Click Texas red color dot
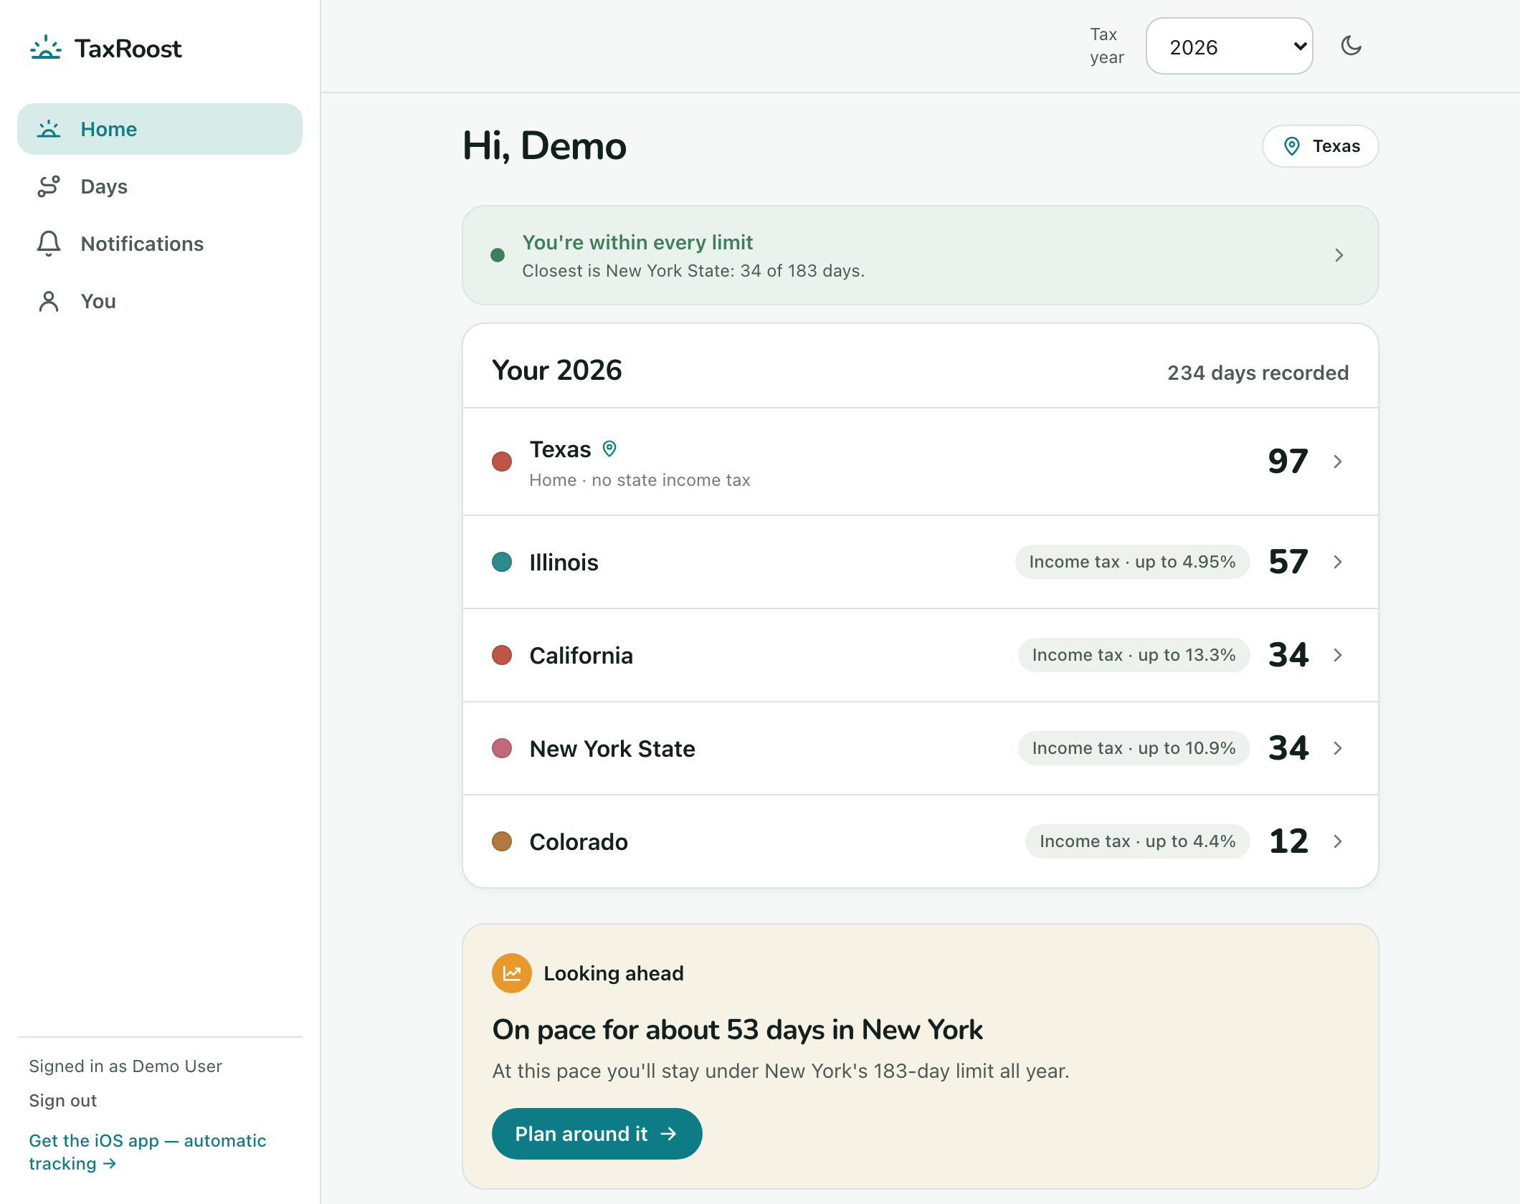 click(502, 462)
